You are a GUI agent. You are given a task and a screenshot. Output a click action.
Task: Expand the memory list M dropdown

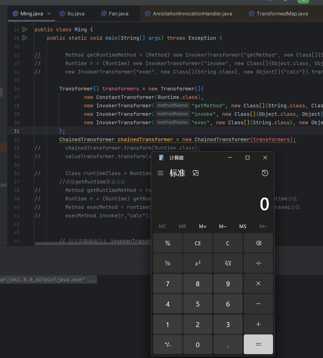pos(263,226)
